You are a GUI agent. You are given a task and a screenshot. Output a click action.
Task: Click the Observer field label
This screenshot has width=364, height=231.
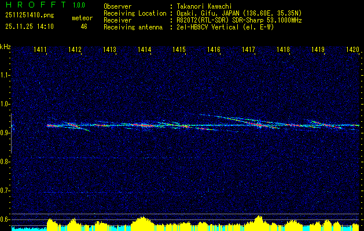point(117,6)
